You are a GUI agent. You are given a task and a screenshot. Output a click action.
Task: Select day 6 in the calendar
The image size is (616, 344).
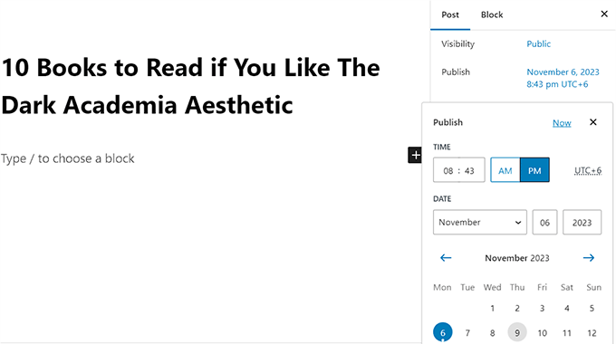click(x=443, y=332)
